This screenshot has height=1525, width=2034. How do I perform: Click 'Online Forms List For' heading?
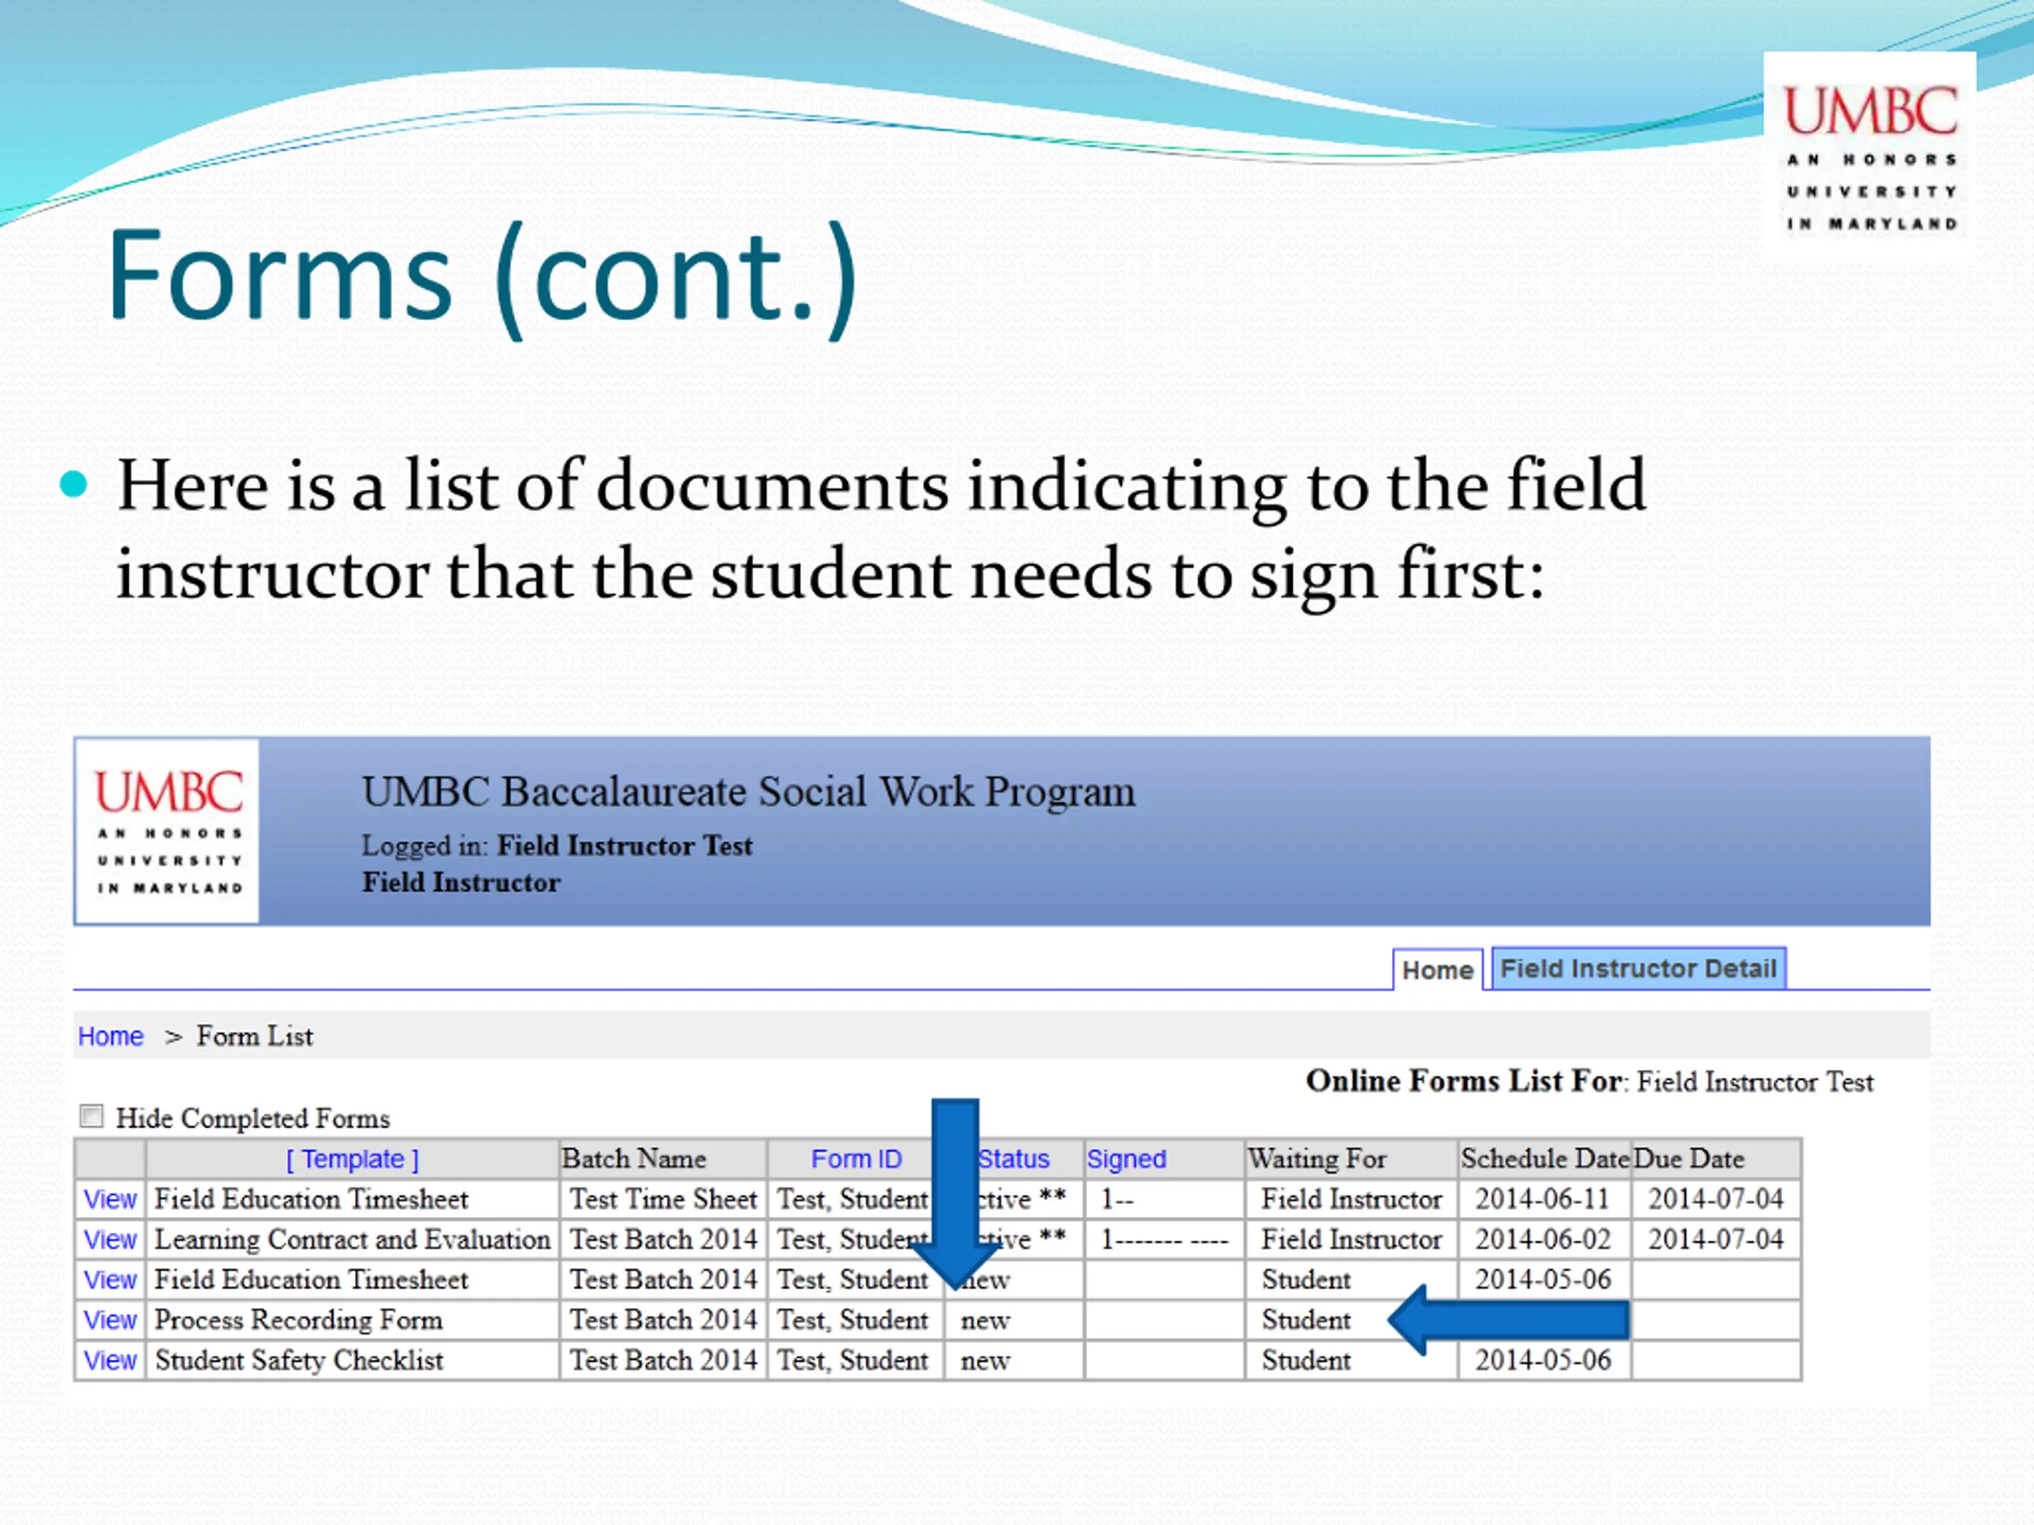tap(1465, 1081)
